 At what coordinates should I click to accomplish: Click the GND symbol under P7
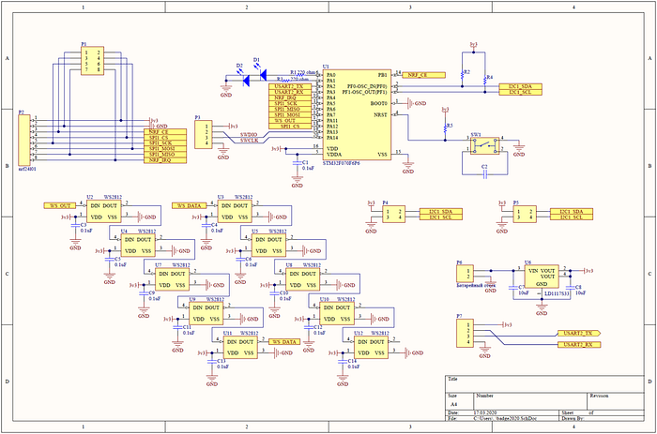click(485, 349)
